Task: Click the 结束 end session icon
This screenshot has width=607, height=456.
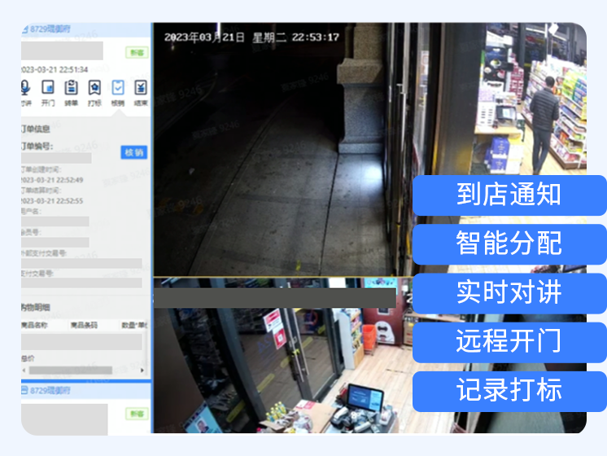Action: (x=141, y=88)
